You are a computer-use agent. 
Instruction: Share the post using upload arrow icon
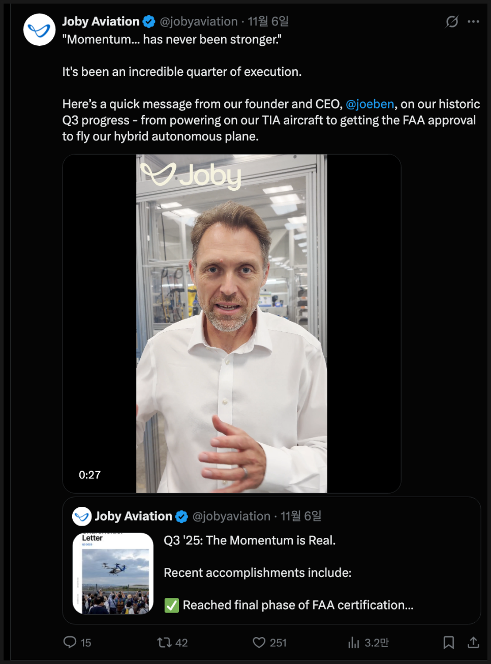473,643
